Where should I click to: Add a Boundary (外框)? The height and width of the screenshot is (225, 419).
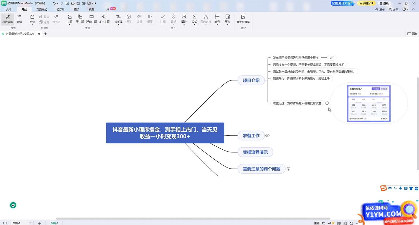tap(139, 19)
